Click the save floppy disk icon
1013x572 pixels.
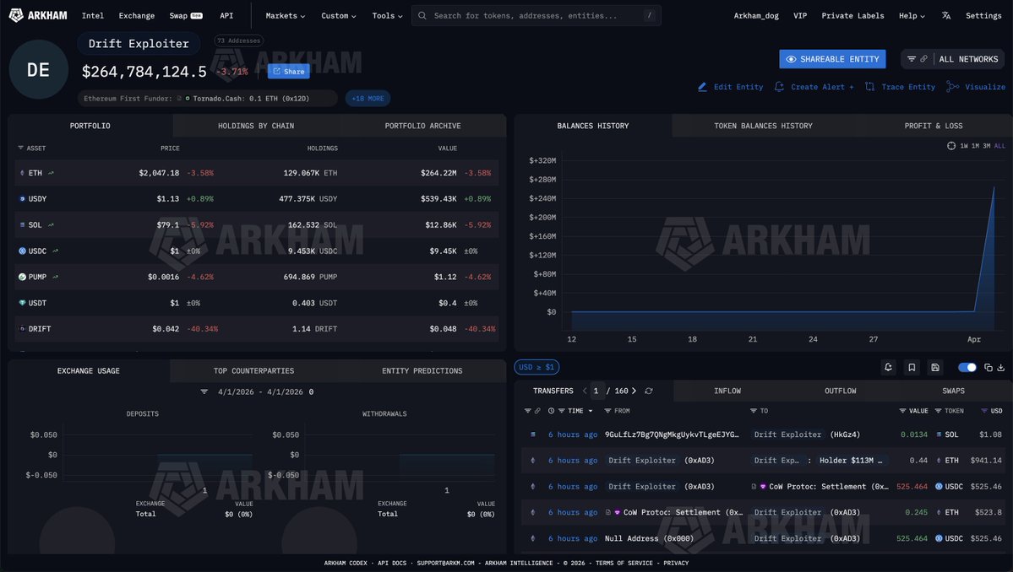(934, 367)
